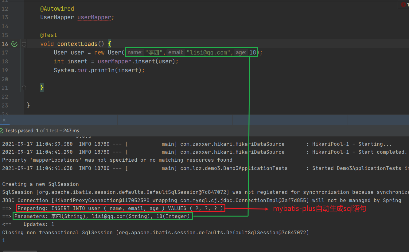Click line number 19 in the gutter

(5, 70)
